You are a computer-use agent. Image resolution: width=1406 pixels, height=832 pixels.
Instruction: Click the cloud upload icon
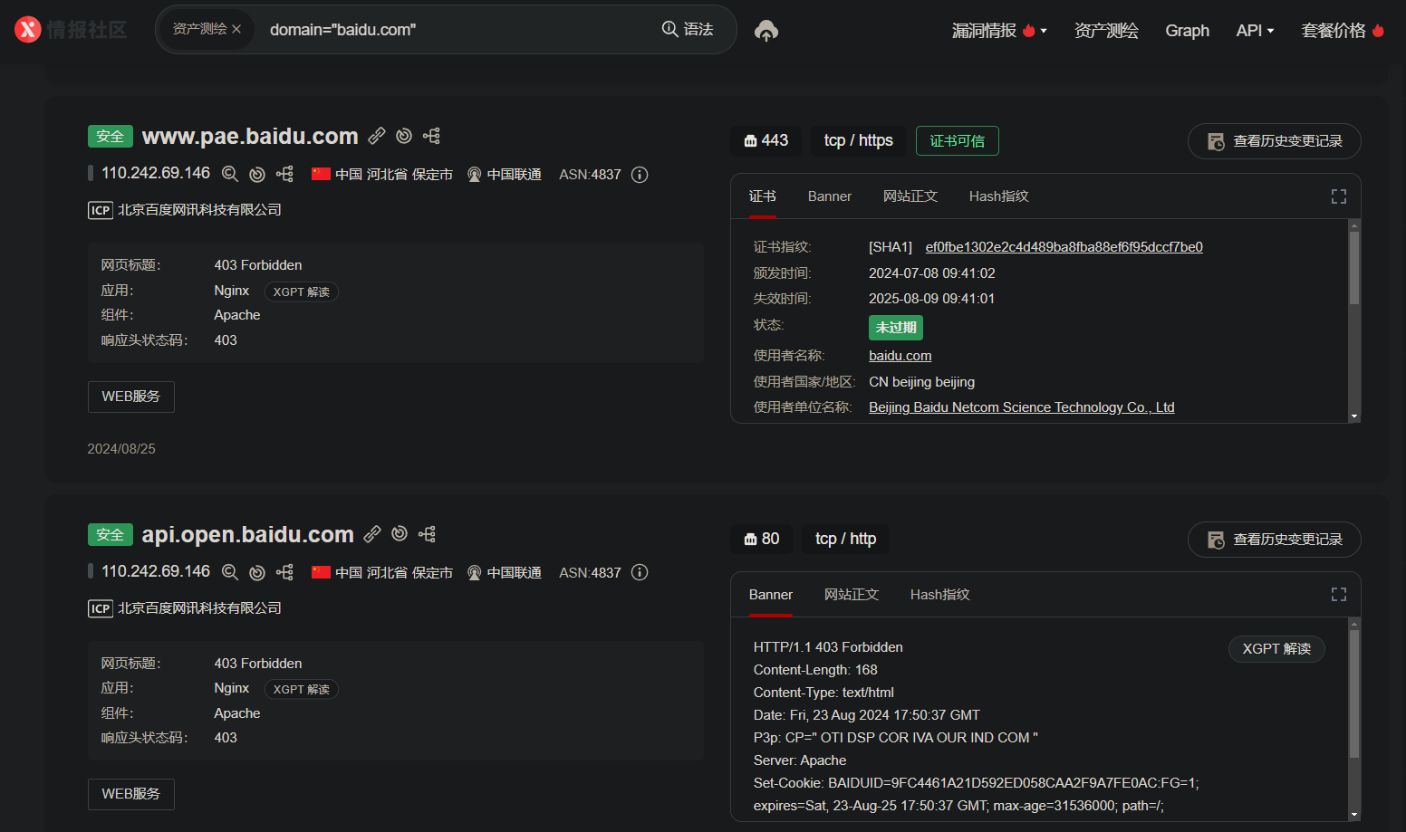pyautogui.click(x=766, y=30)
